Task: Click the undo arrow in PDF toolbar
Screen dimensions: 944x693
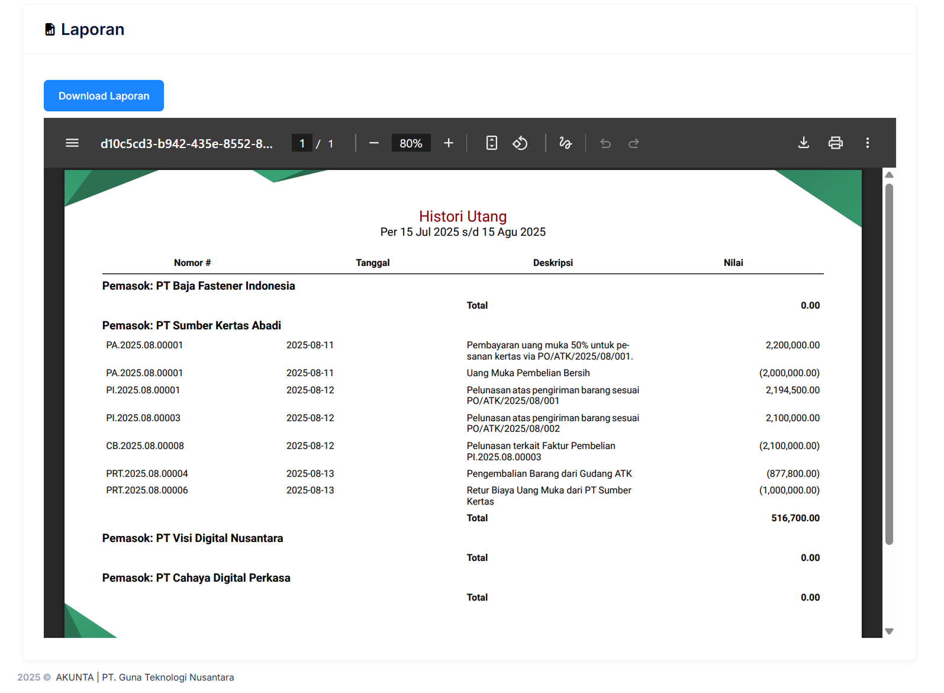Action: tap(605, 143)
